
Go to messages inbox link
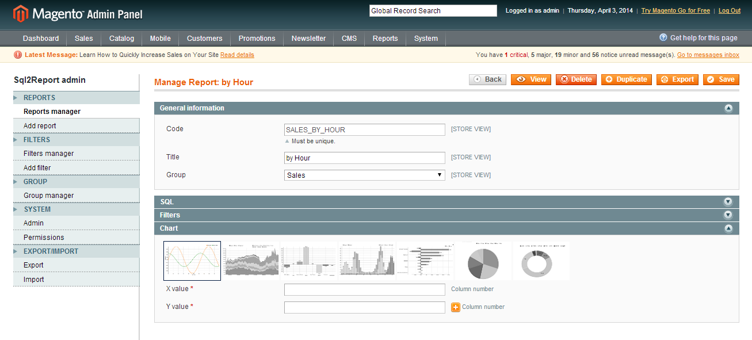(x=708, y=55)
